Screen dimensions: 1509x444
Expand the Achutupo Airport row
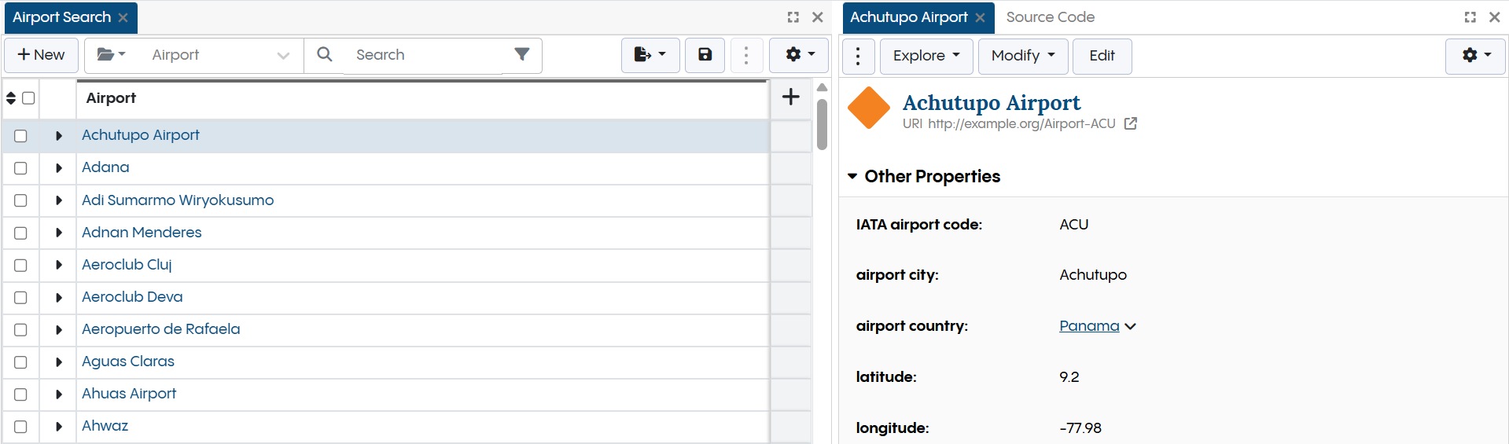tap(58, 136)
